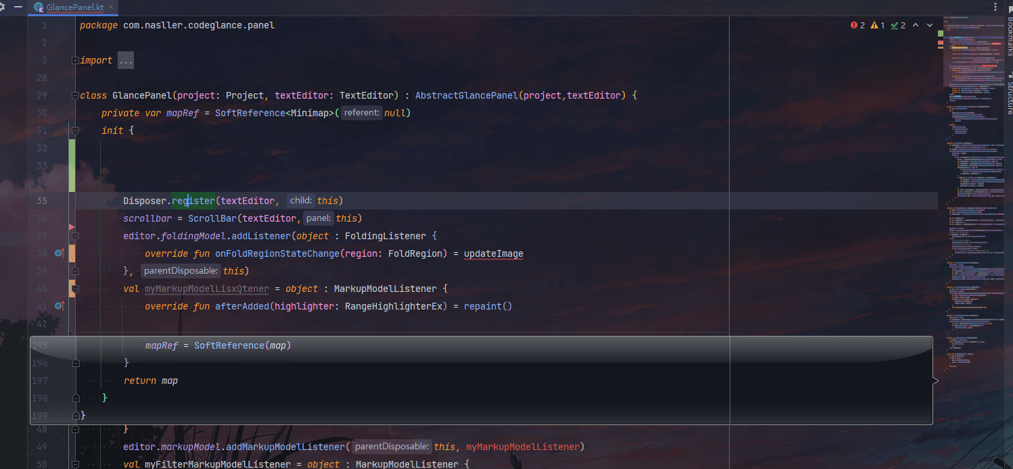
Task: Click the overriding-method gutter icon on line 38
Action: tap(60, 253)
